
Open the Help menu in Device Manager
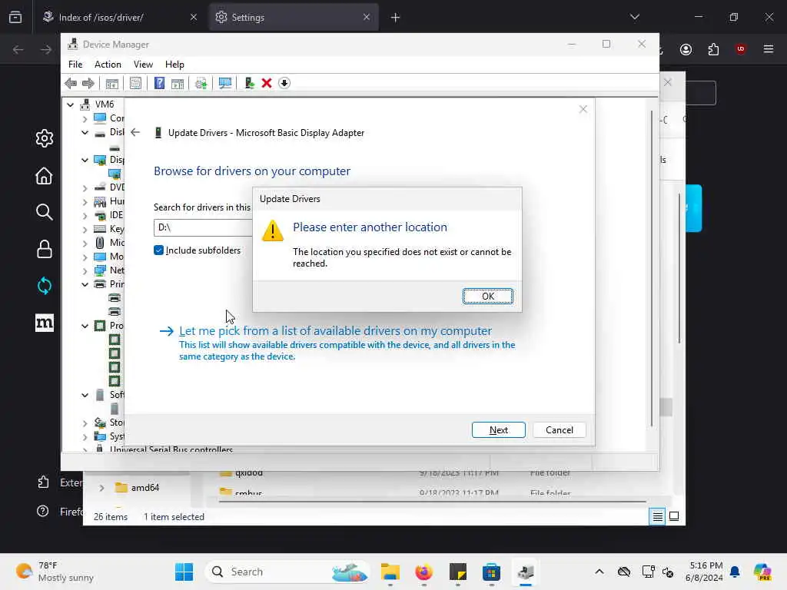tap(174, 65)
